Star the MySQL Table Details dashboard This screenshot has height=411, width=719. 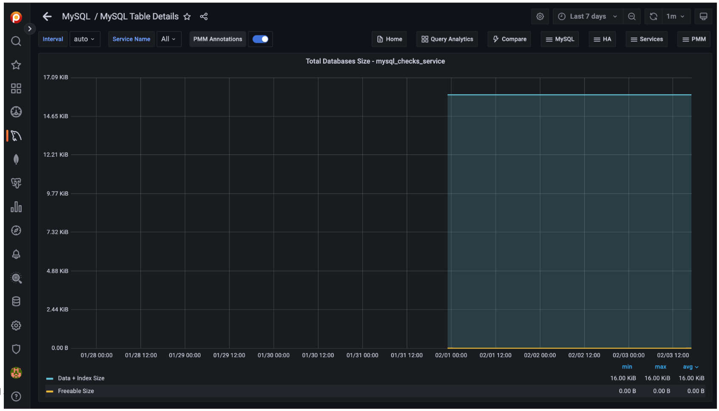187,17
